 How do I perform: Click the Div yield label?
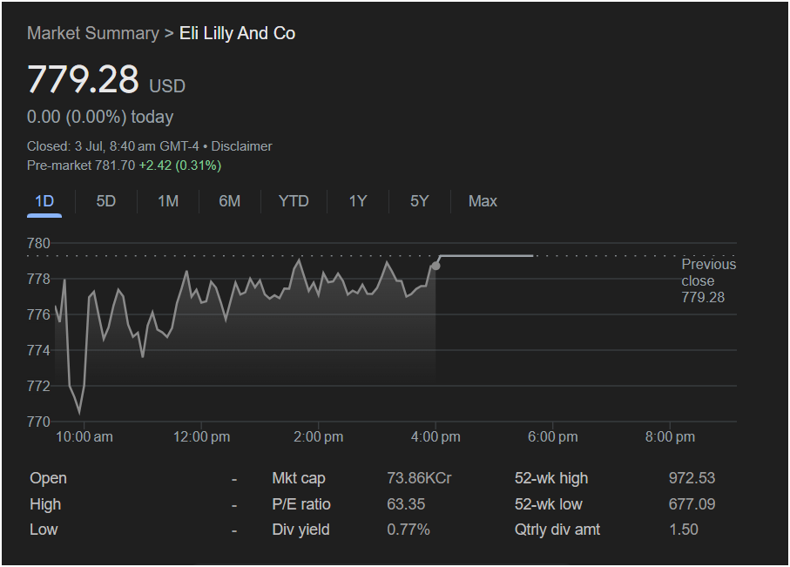[x=300, y=530]
